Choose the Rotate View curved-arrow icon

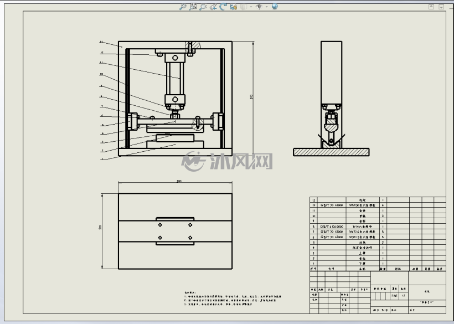click(x=223, y=7)
